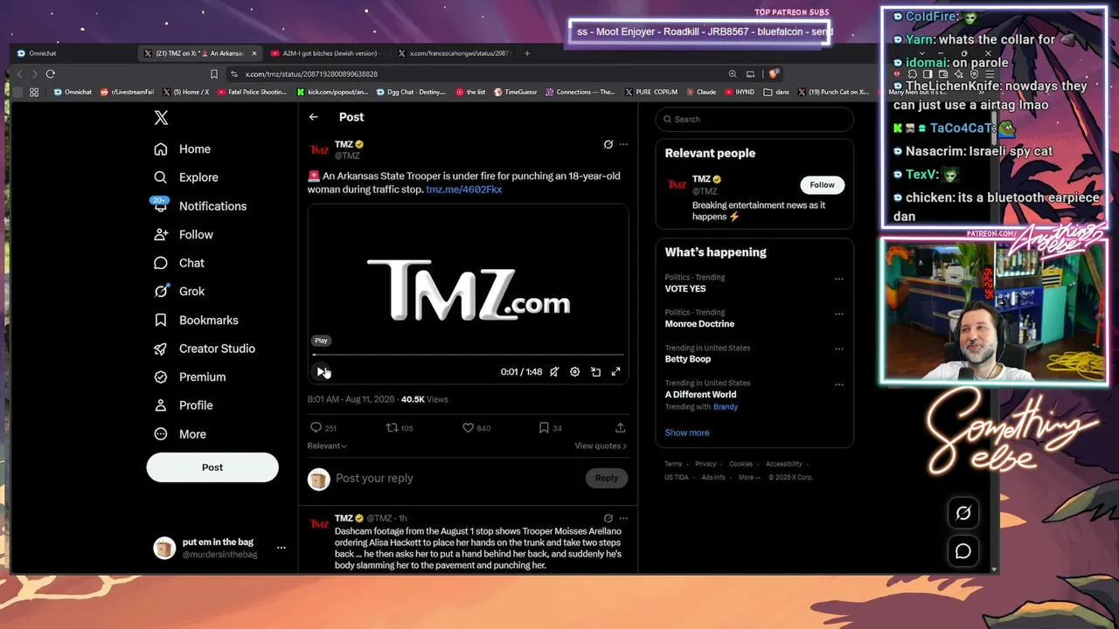Click the Creator Studio rocket icon

[x=161, y=349]
